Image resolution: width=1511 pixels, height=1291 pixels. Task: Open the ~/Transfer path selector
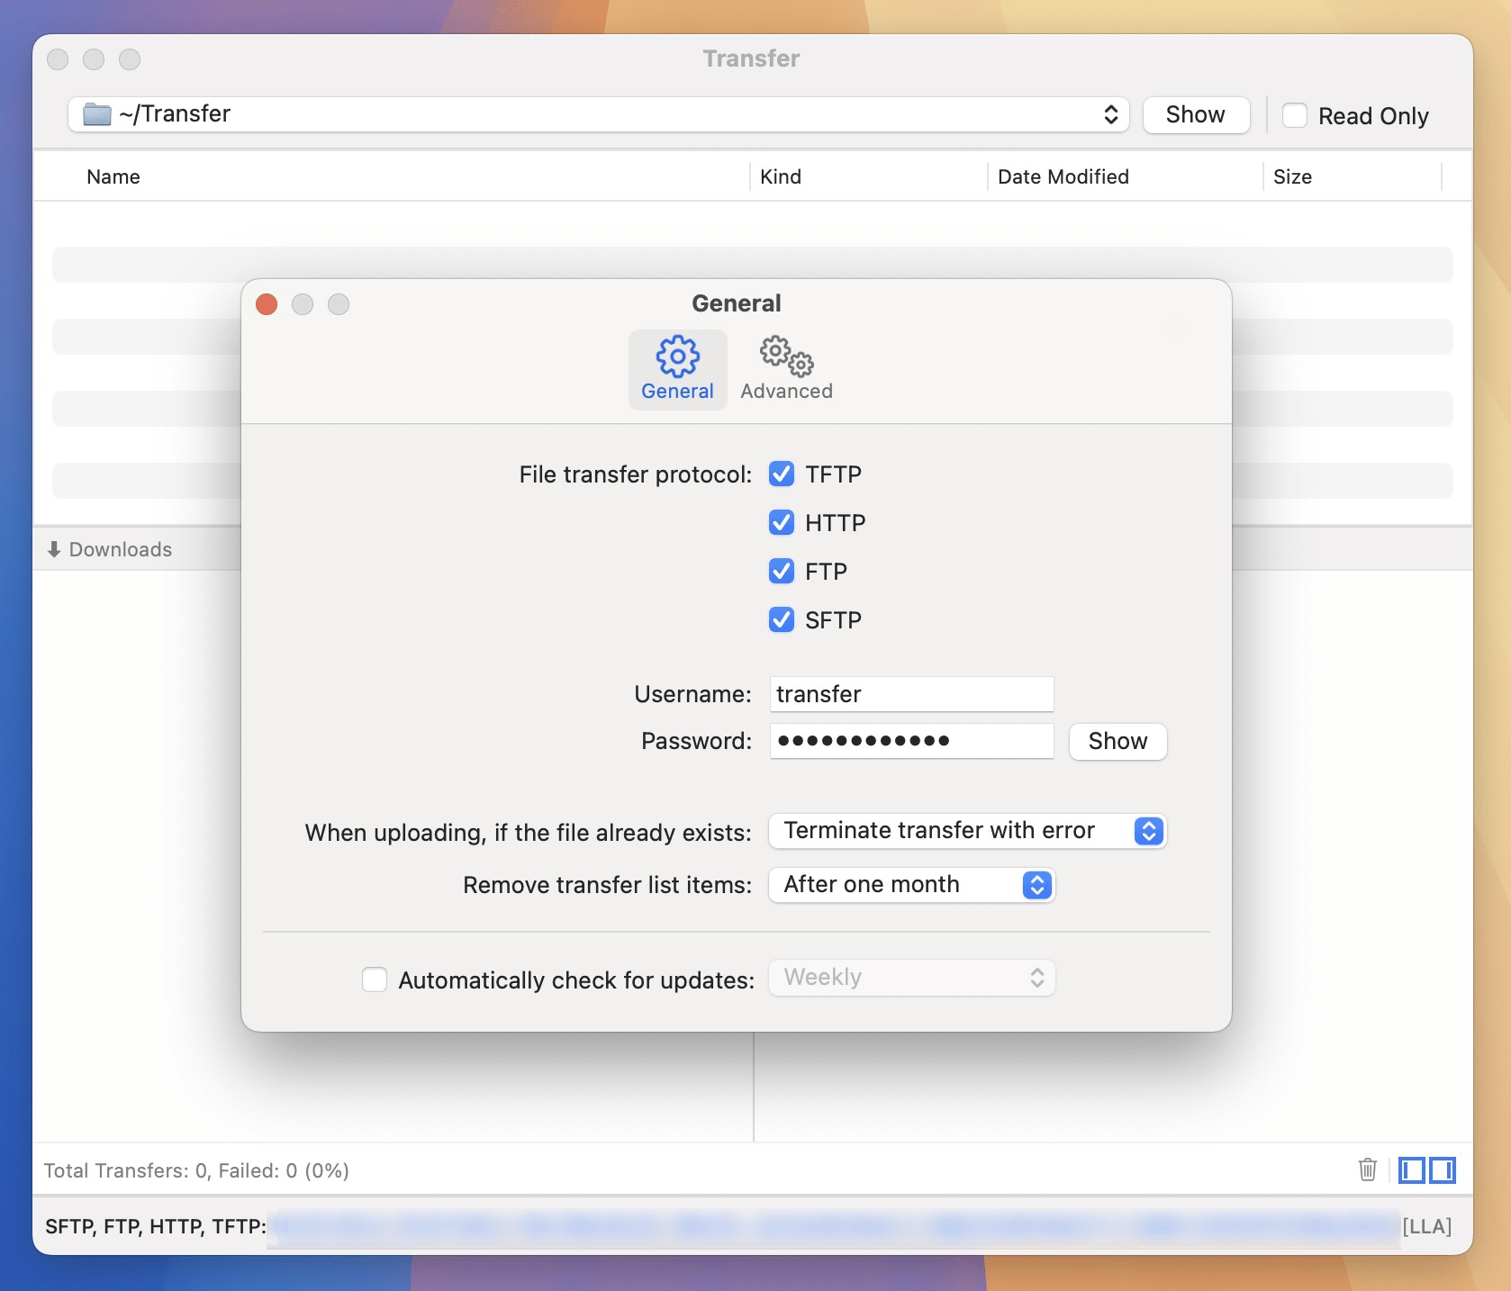click(1111, 114)
